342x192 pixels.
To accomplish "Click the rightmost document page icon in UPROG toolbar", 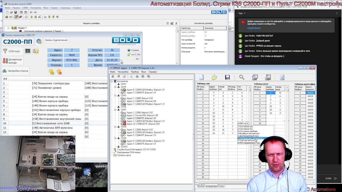I will coord(282,77).
